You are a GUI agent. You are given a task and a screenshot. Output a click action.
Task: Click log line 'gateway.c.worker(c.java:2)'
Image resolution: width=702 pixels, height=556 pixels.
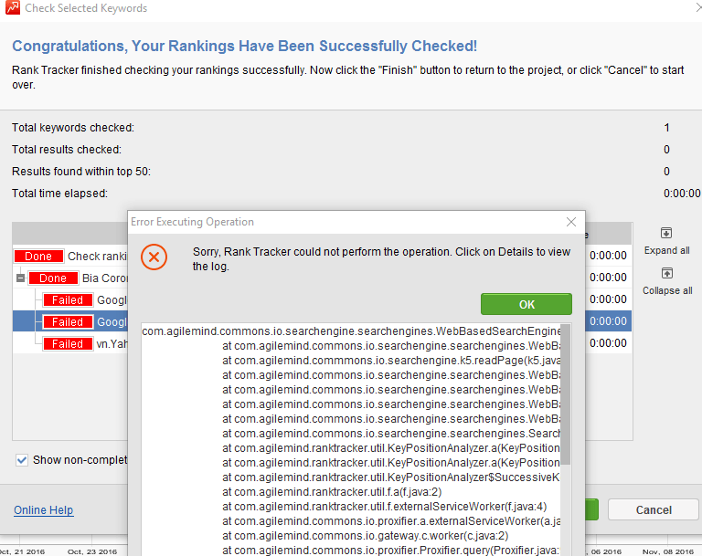tap(366, 536)
